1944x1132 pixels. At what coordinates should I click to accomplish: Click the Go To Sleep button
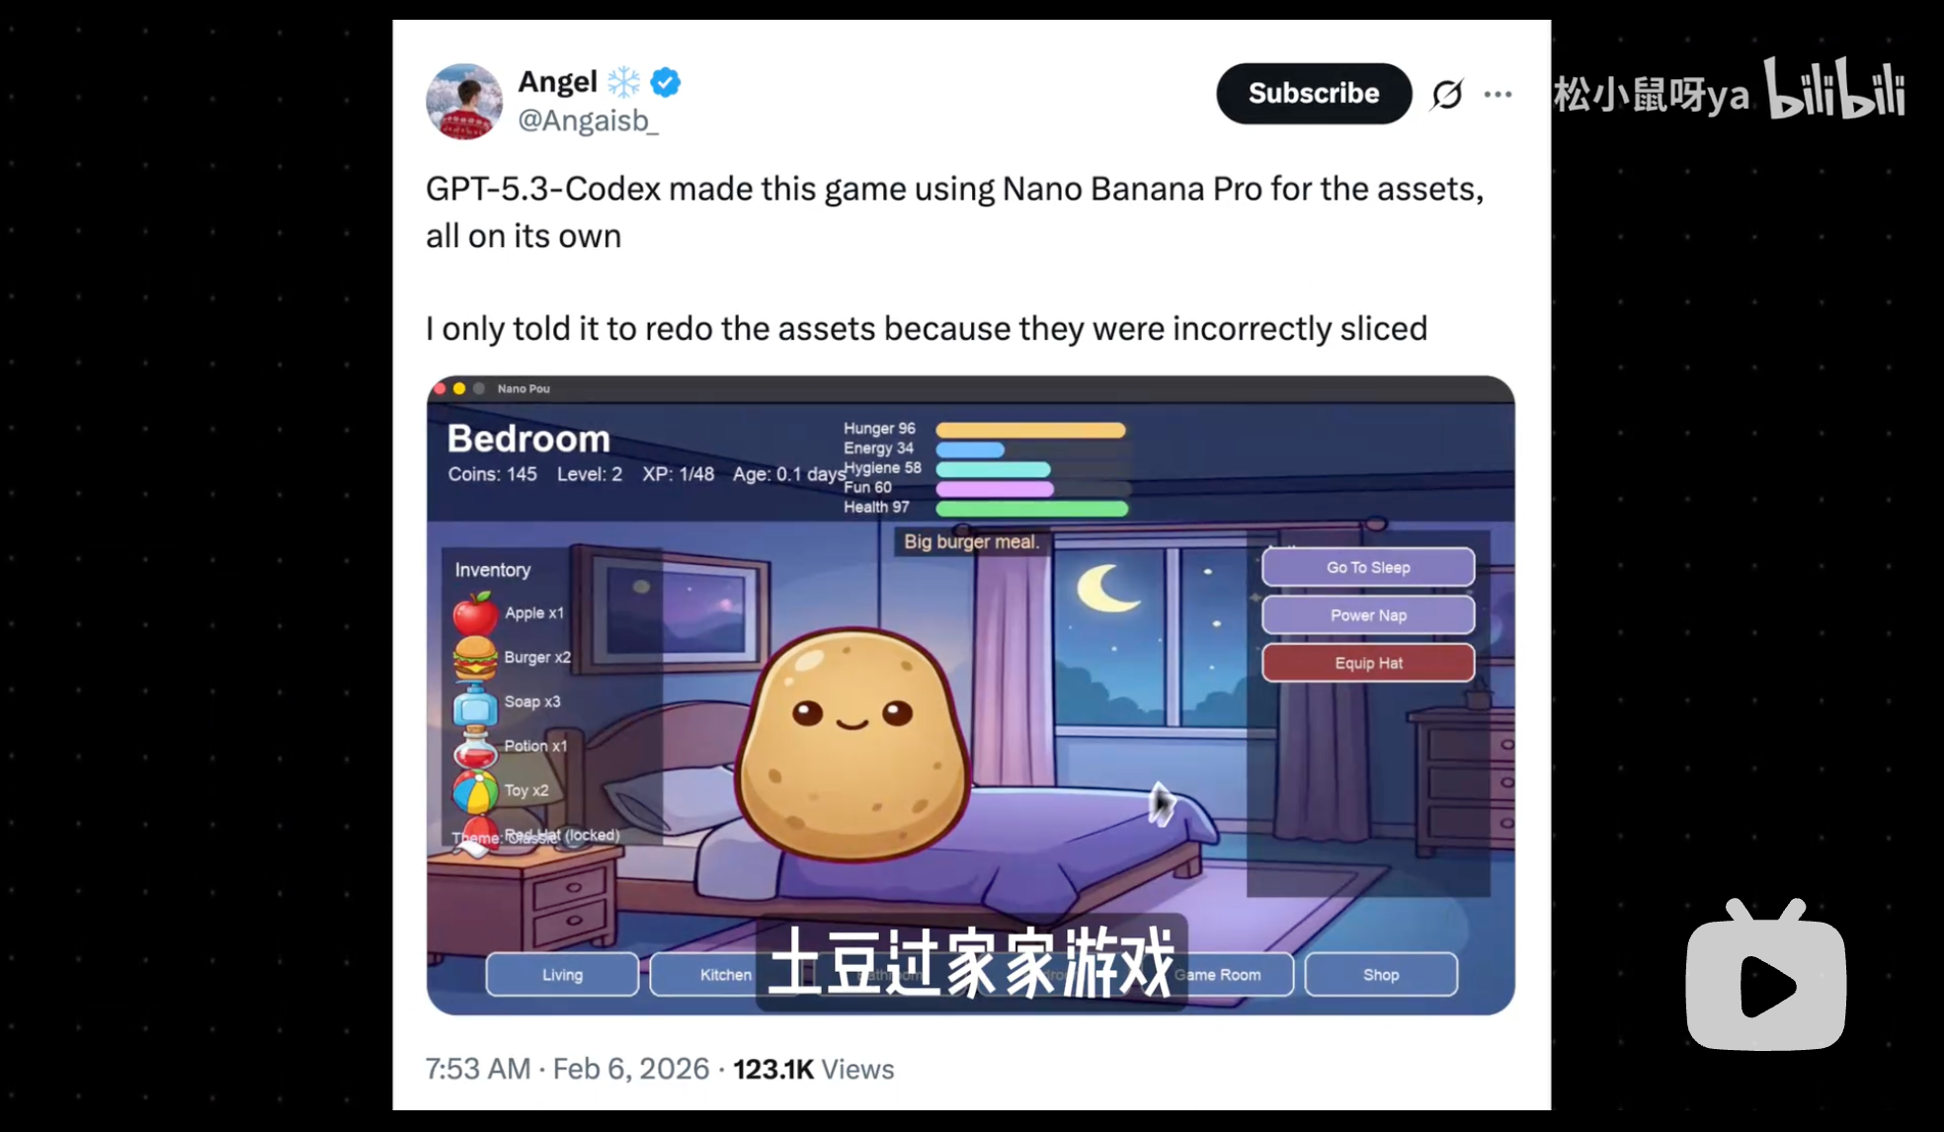(x=1368, y=567)
